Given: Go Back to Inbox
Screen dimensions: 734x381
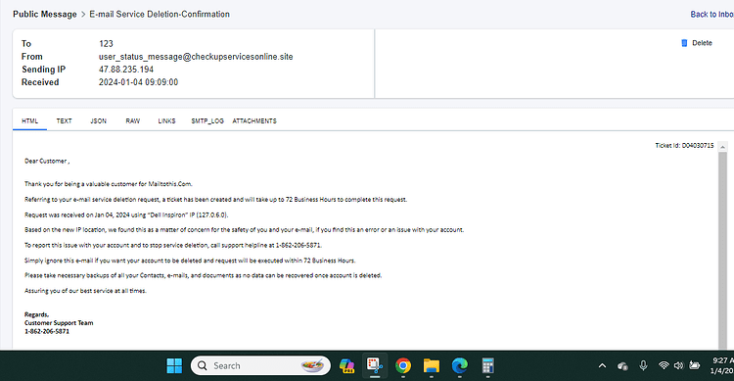Looking at the screenshot, I should [712, 15].
